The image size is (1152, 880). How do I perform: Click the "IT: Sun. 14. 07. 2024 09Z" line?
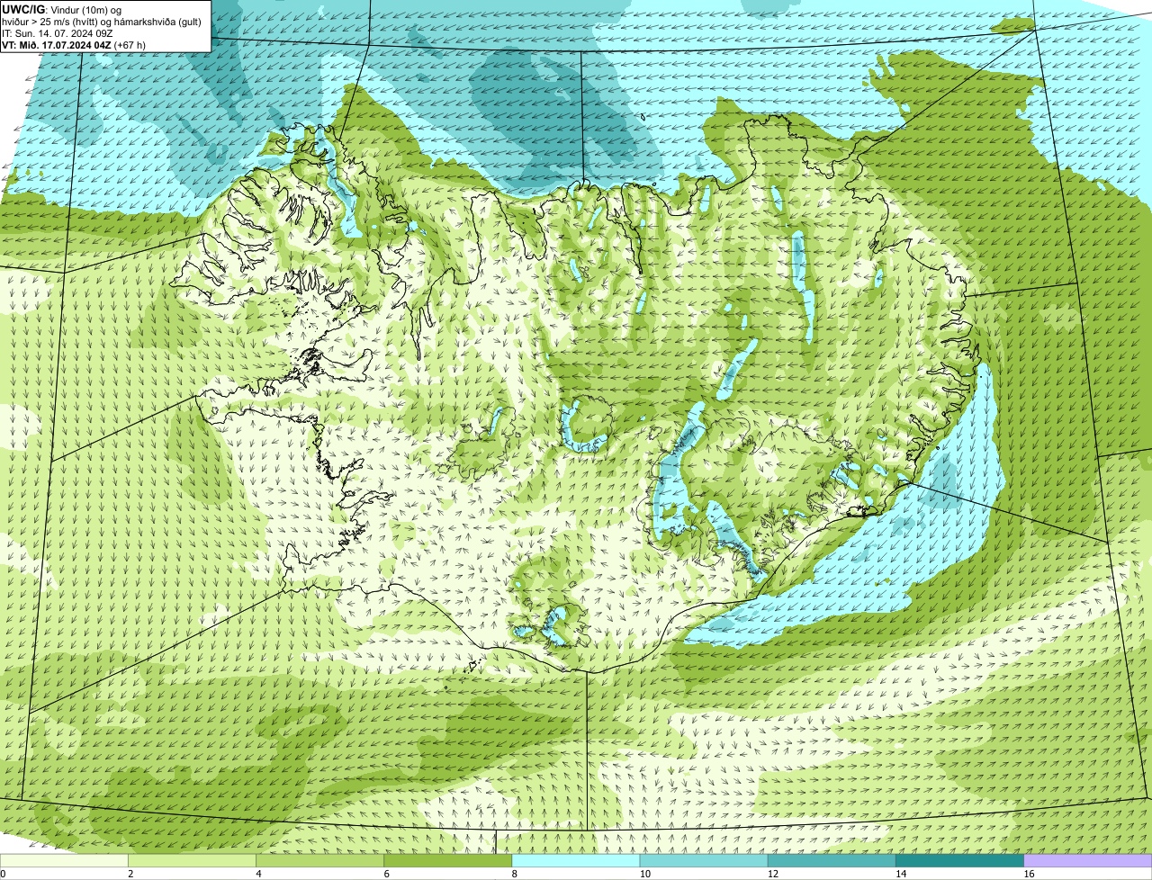[58, 33]
